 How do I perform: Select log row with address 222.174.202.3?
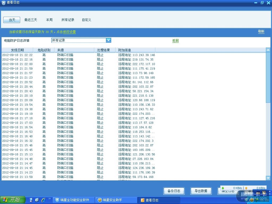(134, 141)
